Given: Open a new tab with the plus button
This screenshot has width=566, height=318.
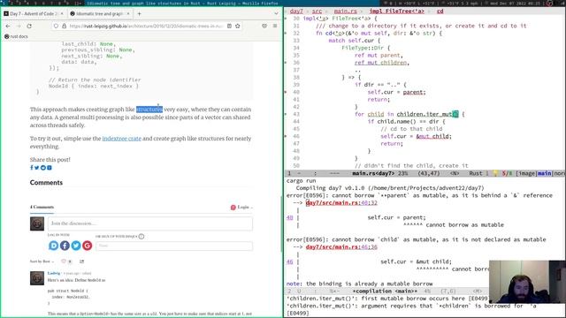Looking at the screenshot, I should [x=140, y=14].
